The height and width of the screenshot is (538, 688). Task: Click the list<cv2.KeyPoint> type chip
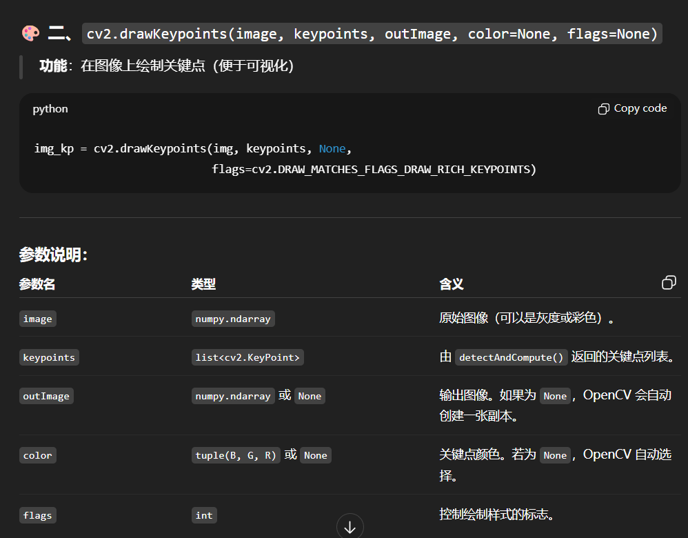coord(247,357)
